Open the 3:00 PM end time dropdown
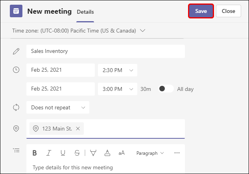249x174 pixels. 118,89
